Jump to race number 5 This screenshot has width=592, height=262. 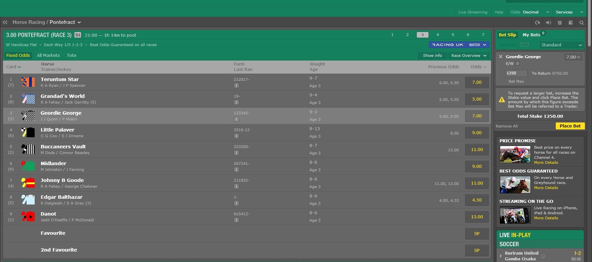point(453,35)
